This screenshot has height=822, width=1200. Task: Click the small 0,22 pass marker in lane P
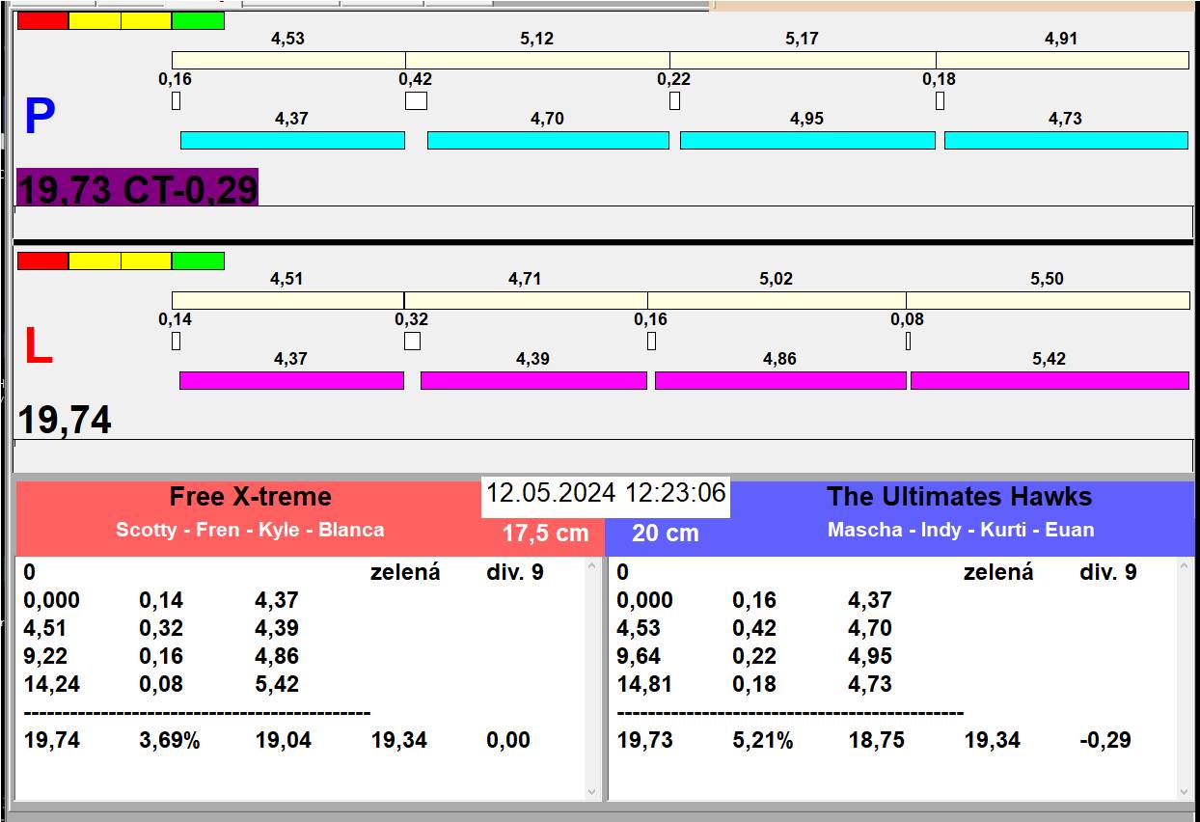coord(674,101)
